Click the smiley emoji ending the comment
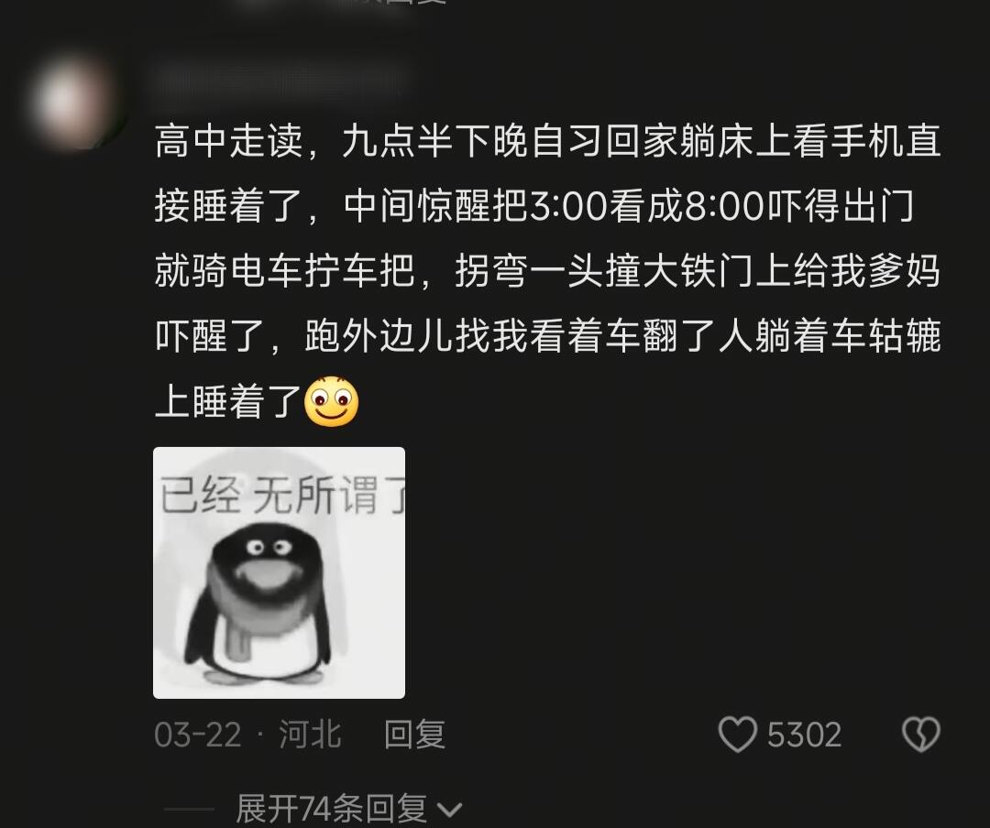Viewport: 990px width, 828px height. (x=332, y=401)
